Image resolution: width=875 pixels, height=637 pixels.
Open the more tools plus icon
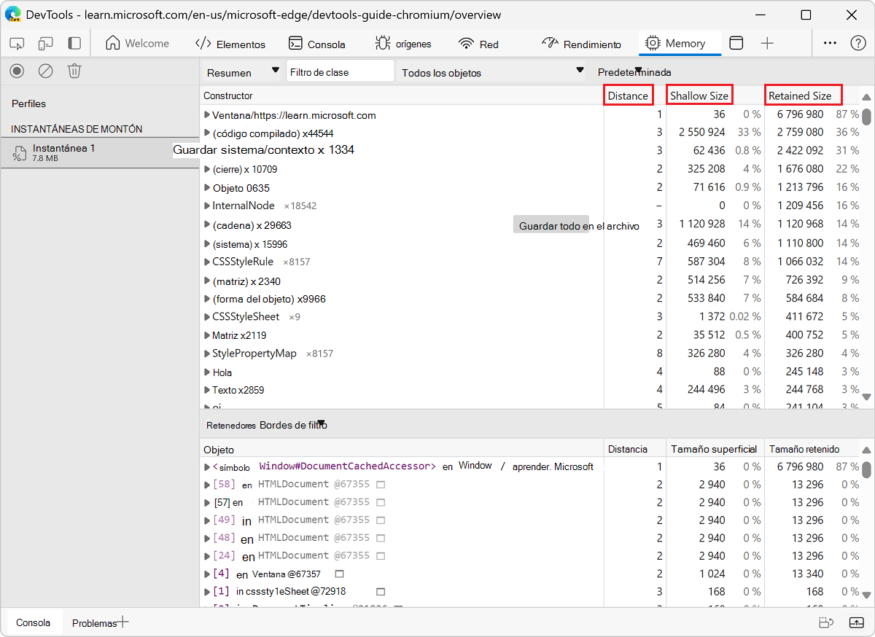[x=767, y=44]
